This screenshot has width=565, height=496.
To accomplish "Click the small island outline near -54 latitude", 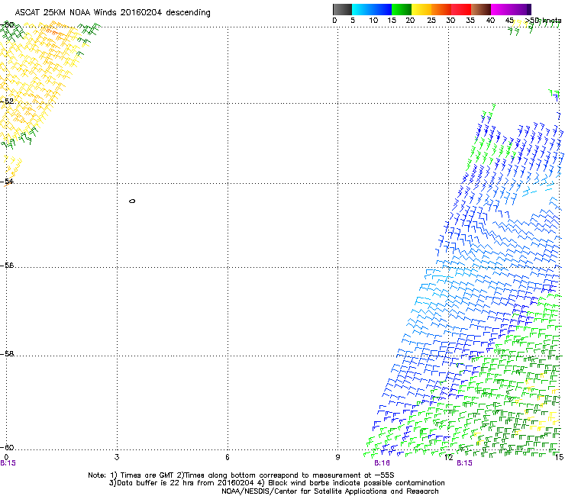I will [x=132, y=201].
